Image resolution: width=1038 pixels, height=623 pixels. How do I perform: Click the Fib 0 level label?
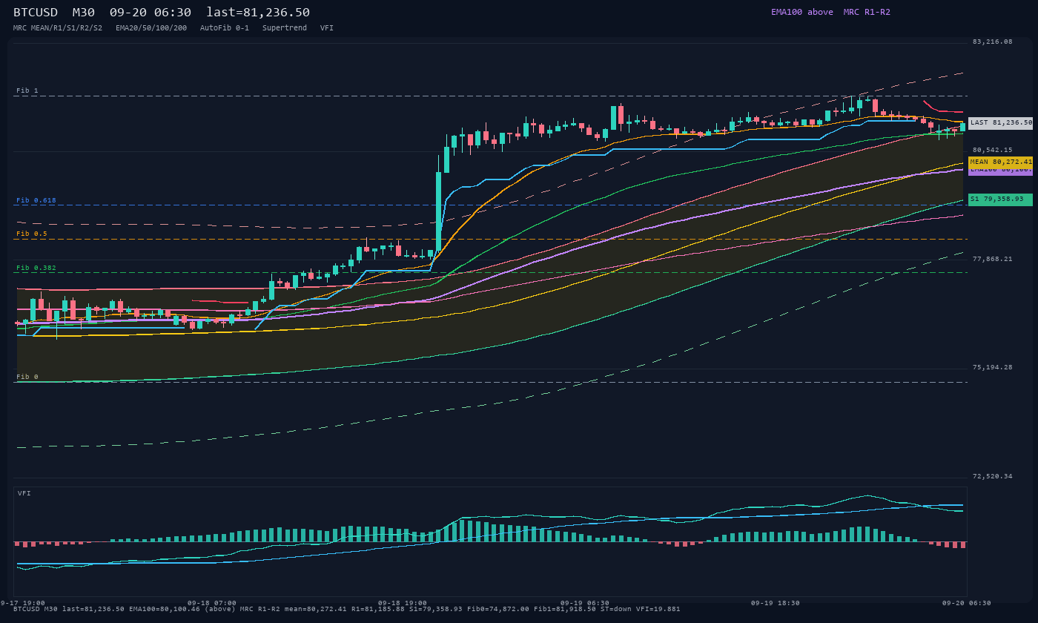pyautogui.click(x=27, y=377)
